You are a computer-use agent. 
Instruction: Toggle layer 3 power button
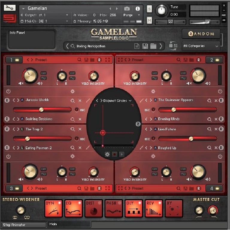tap(8, 156)
